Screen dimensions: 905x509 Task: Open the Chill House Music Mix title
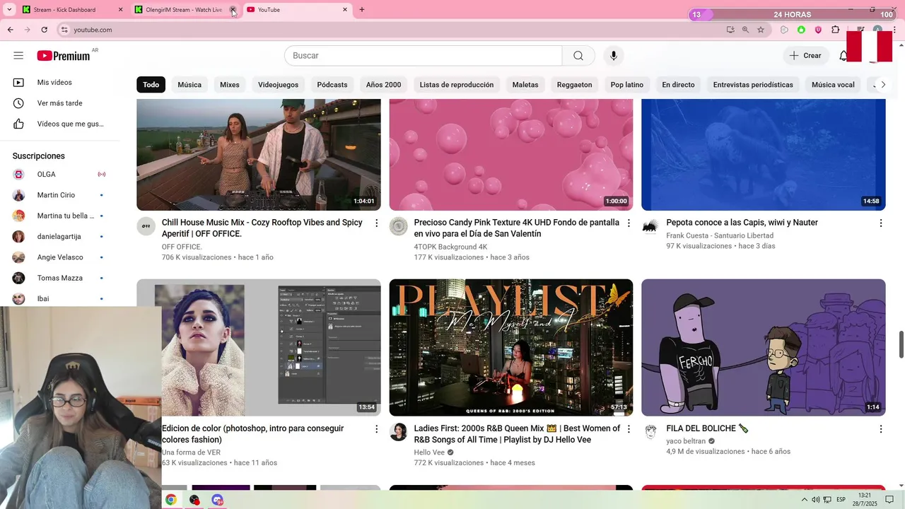[x=262, y=228]
